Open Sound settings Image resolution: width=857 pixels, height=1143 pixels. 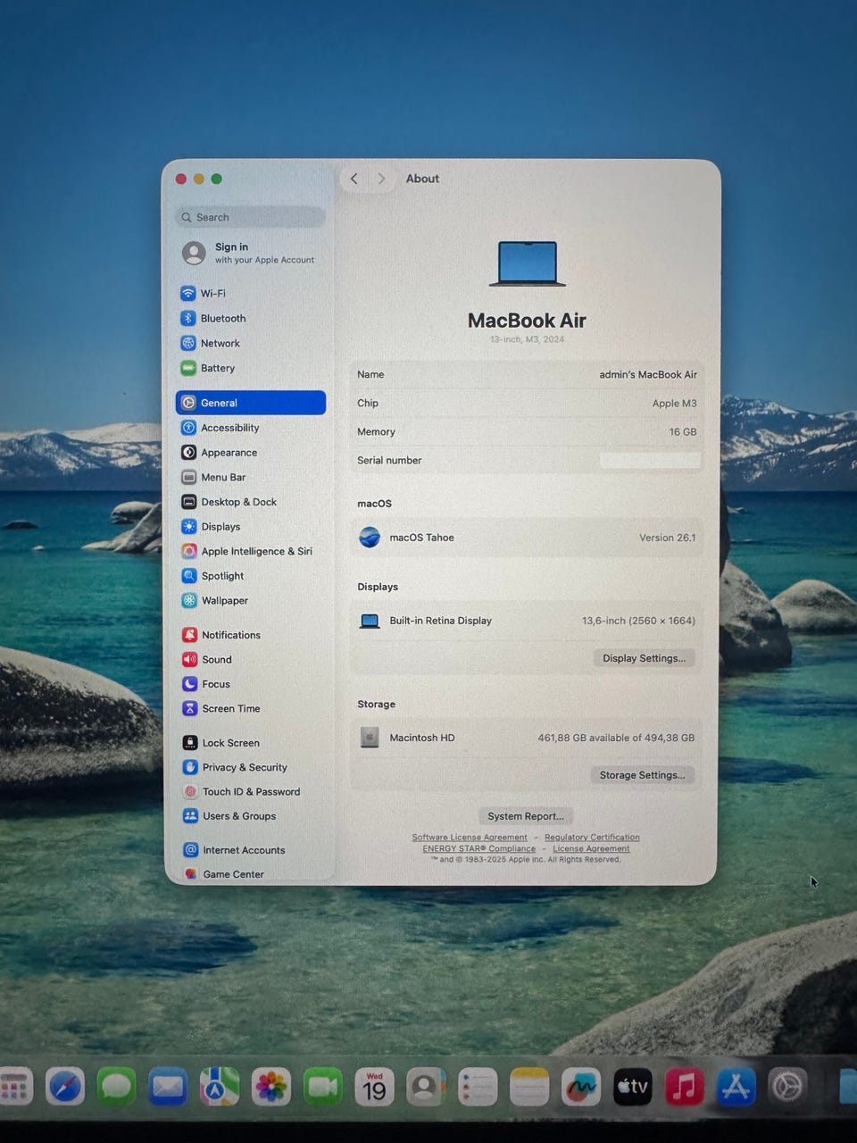250,659
